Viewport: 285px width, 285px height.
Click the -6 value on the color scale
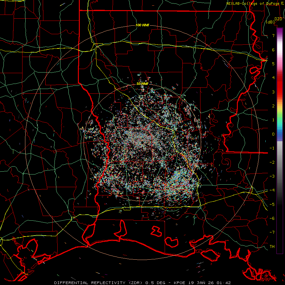[272, 218]
